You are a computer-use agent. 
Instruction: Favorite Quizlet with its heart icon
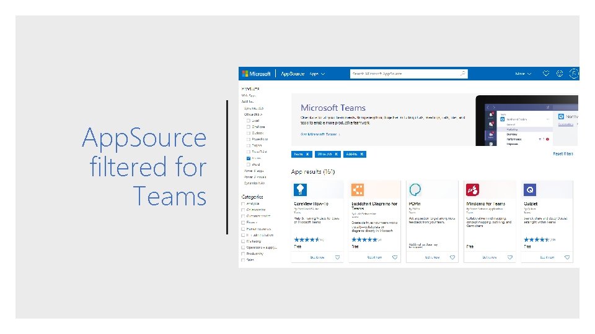[567, 257]
